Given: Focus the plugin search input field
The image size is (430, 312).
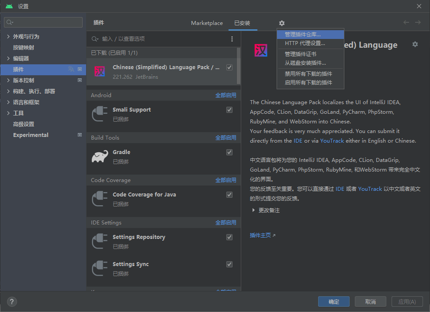Looking at the screenshot, I should click(x=164, y=39).
